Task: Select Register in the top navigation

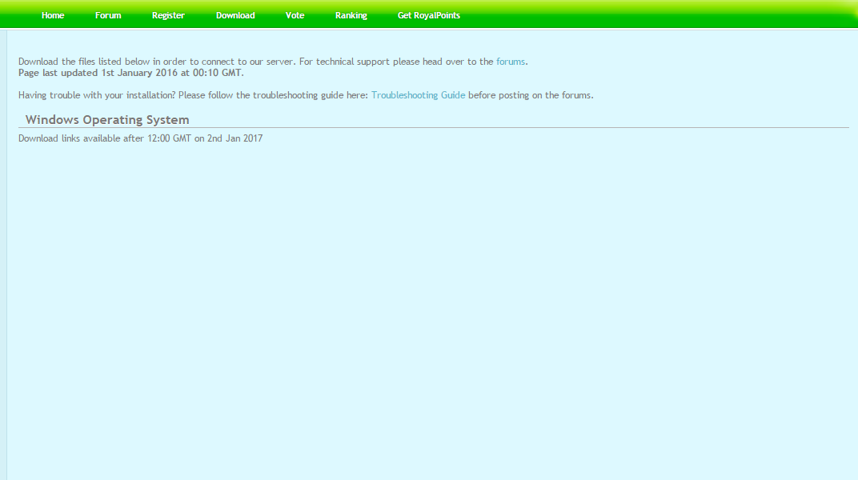Action: pyautogui.click(x=168, y=15)
